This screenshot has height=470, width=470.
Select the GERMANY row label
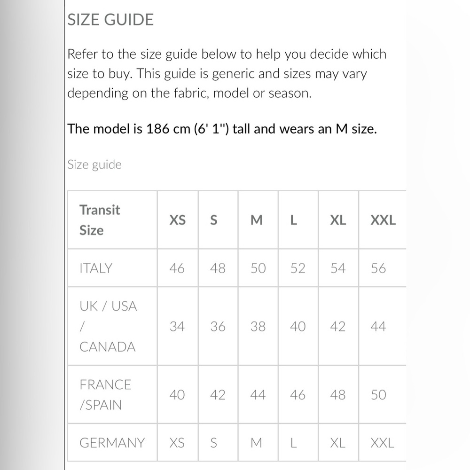112,443
